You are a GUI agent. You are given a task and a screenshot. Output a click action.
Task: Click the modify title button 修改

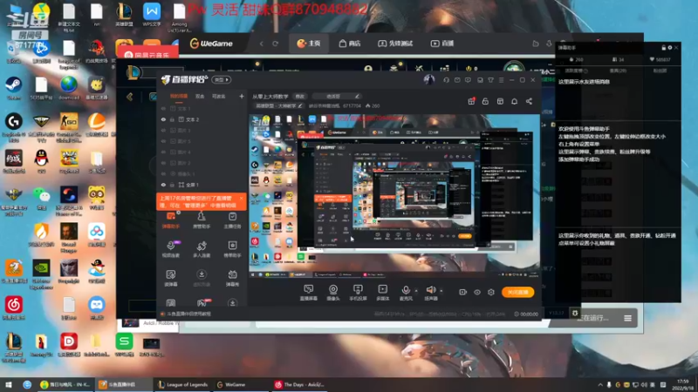point(300,96)
